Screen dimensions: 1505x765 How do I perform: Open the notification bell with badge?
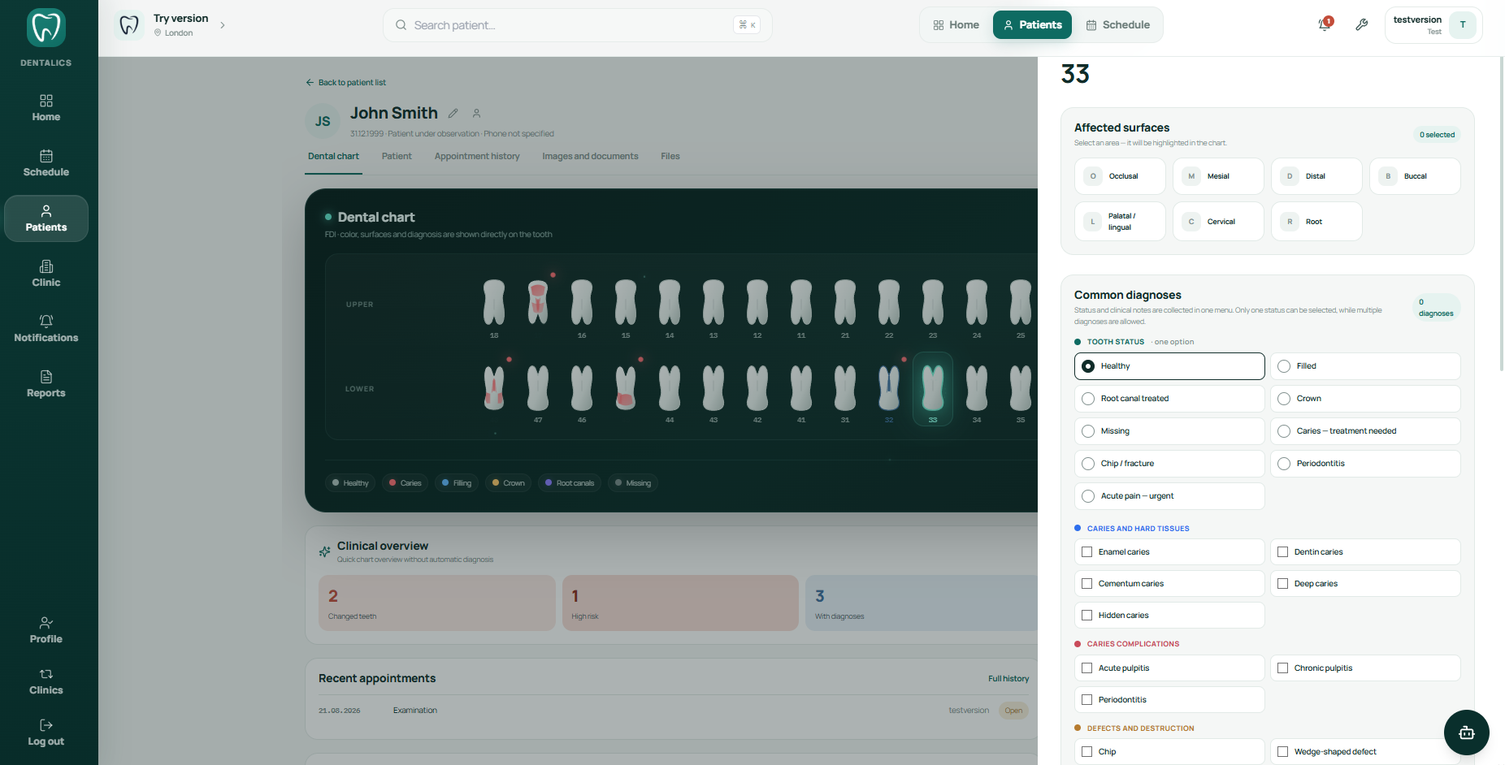click(x=1325, y=24)
